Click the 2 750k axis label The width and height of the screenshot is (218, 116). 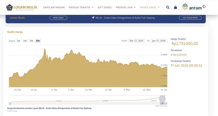(x=164, y=65)
